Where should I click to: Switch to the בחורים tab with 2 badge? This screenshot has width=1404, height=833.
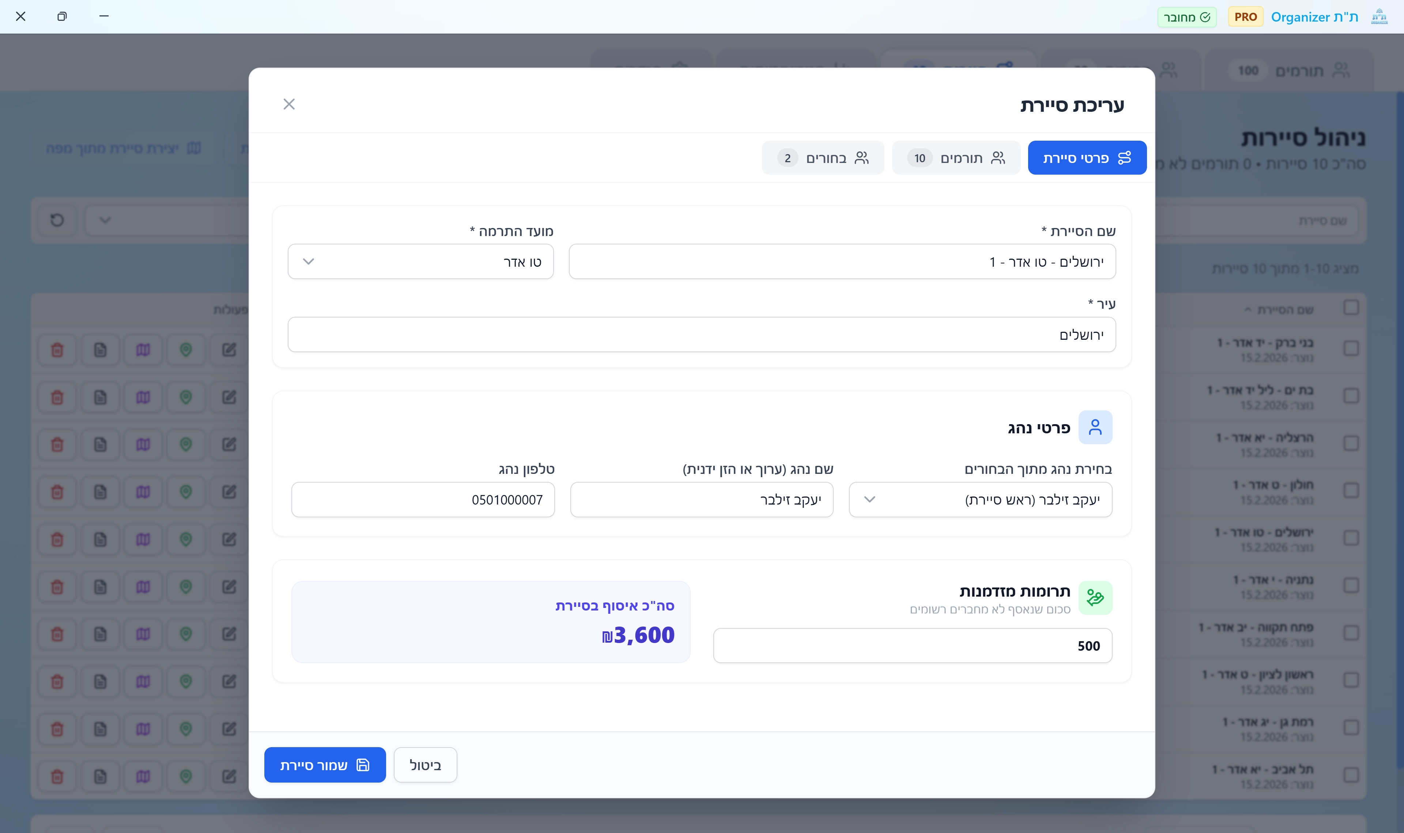[x=822, y=158]
